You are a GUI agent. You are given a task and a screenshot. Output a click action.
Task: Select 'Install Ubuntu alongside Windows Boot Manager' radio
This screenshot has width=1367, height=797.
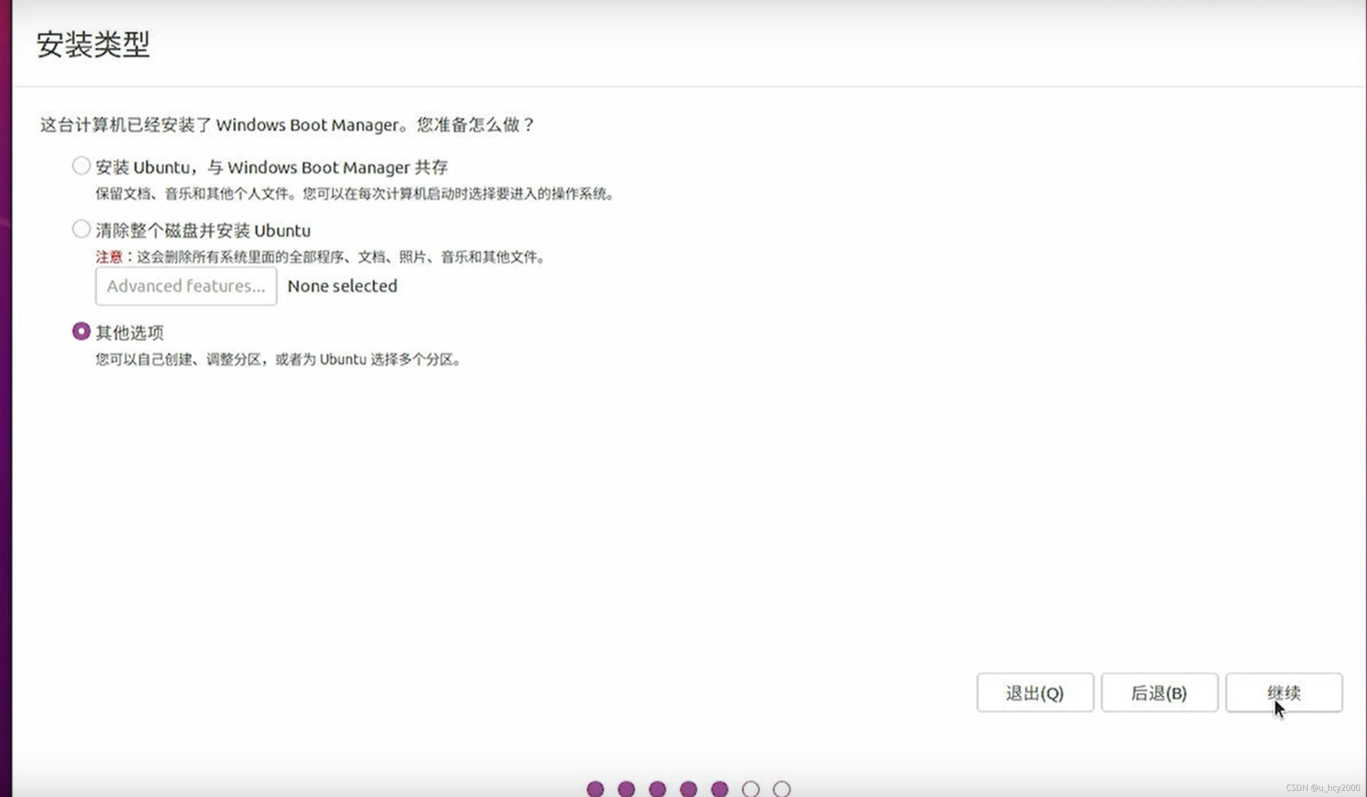tap(81, 166)
